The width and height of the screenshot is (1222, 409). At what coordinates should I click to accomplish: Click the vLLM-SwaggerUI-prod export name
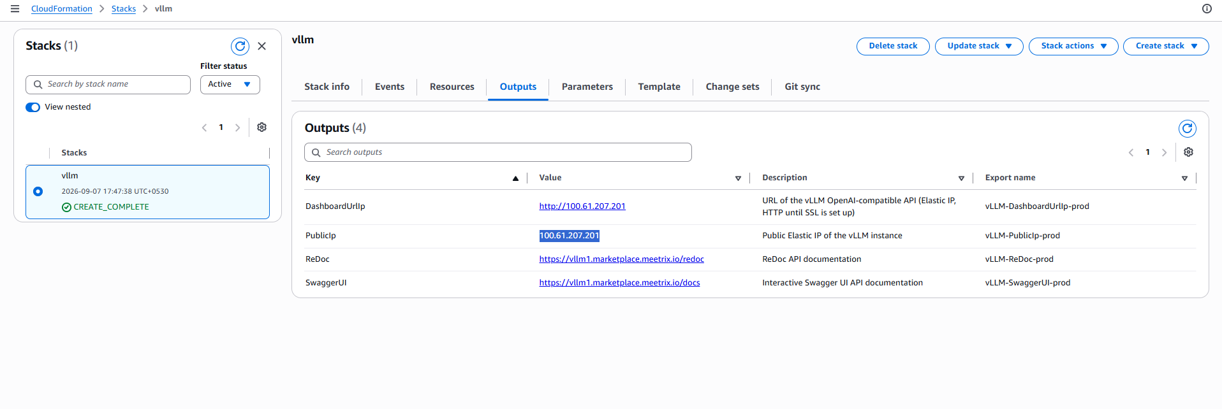click(1027, 283)
